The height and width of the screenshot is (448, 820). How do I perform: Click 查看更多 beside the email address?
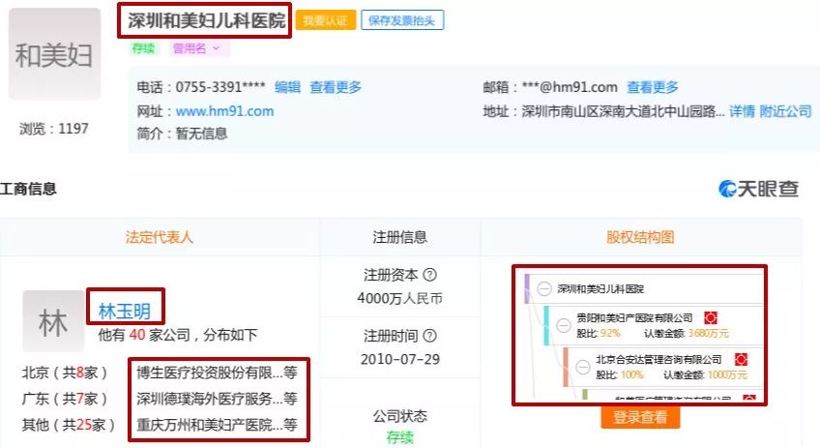653,87
